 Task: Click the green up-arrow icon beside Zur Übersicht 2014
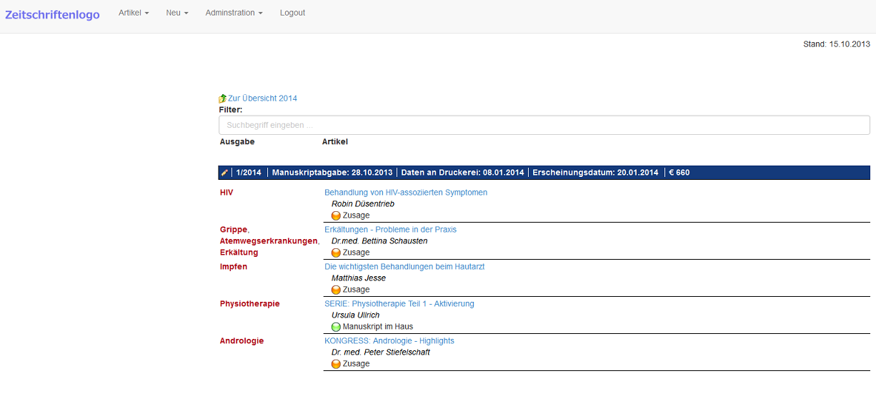pyautogui.click(x=222, y=98)
